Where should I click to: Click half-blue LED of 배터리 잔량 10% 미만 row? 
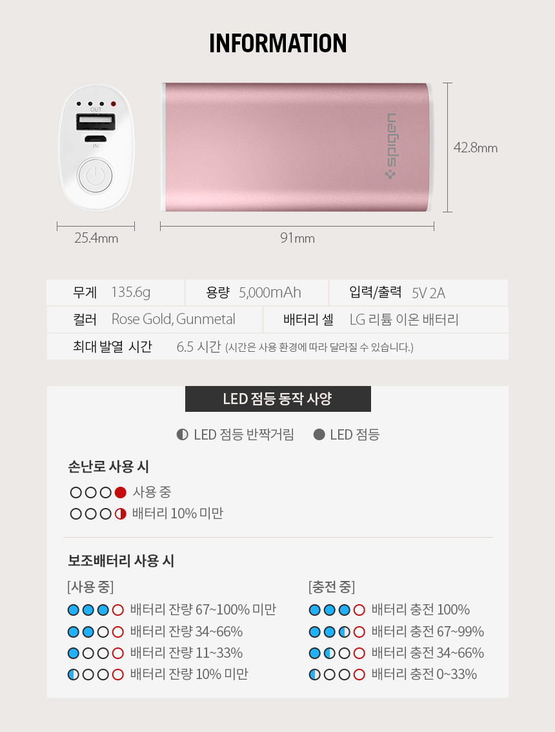[74, 675]
